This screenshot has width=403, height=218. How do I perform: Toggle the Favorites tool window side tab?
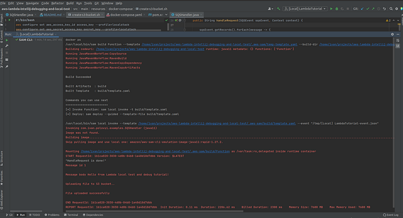click(2, 178)
